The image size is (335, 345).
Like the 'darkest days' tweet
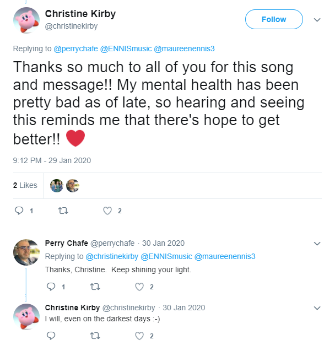click(x=139, y=336)
